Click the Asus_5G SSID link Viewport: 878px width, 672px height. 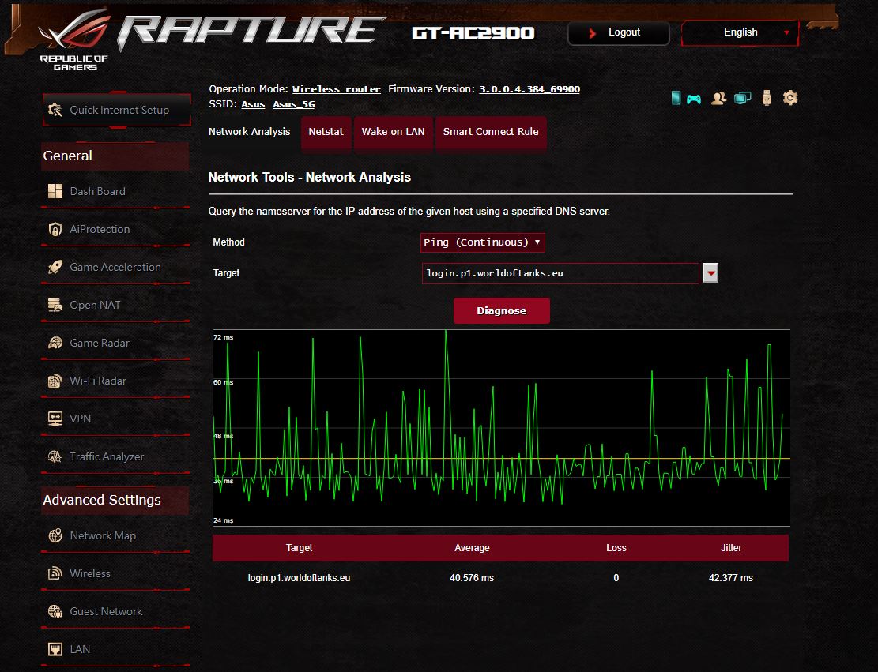point(294,105)
